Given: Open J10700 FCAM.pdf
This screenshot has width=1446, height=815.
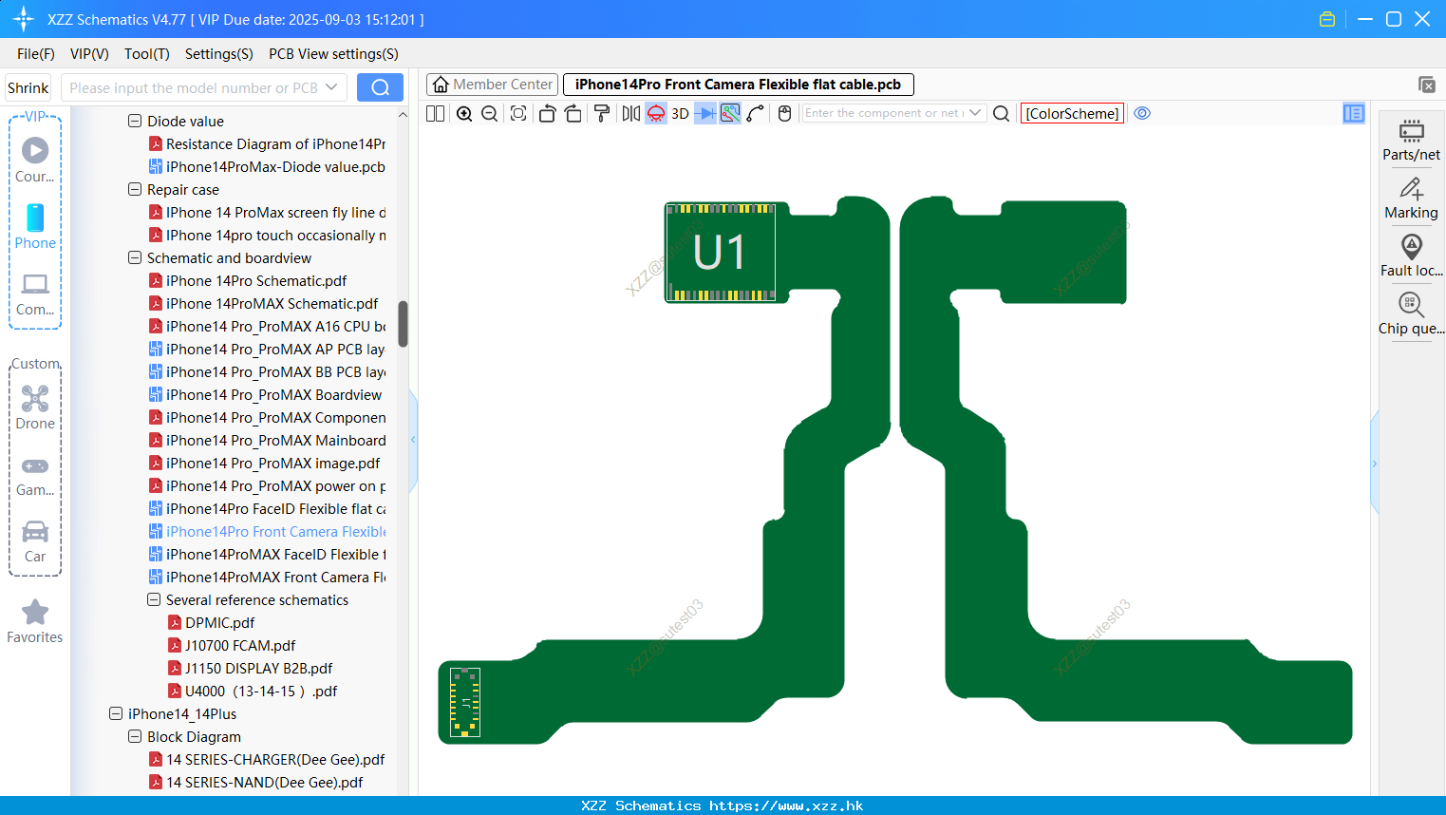Looking at the screenshot, I should coord(240,645).
